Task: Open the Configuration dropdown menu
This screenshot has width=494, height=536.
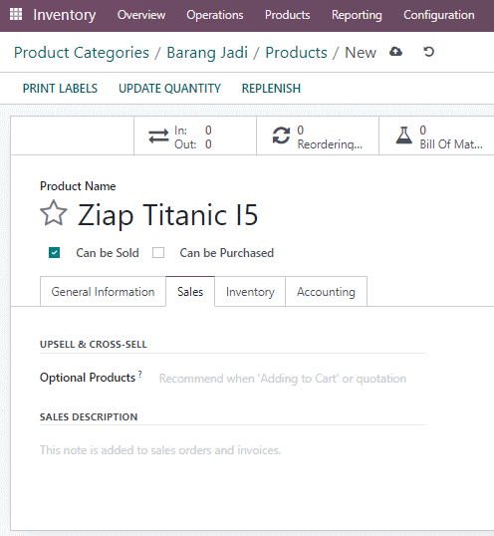Action: coord(439,15)
